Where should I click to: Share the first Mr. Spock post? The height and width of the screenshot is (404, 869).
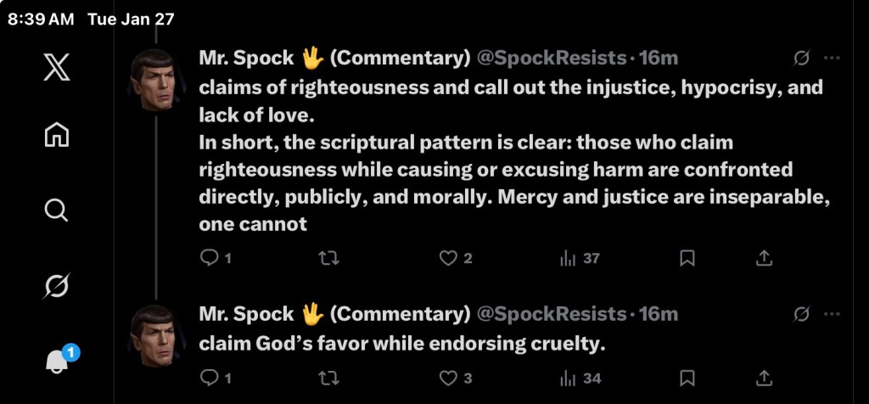point(763,258)
